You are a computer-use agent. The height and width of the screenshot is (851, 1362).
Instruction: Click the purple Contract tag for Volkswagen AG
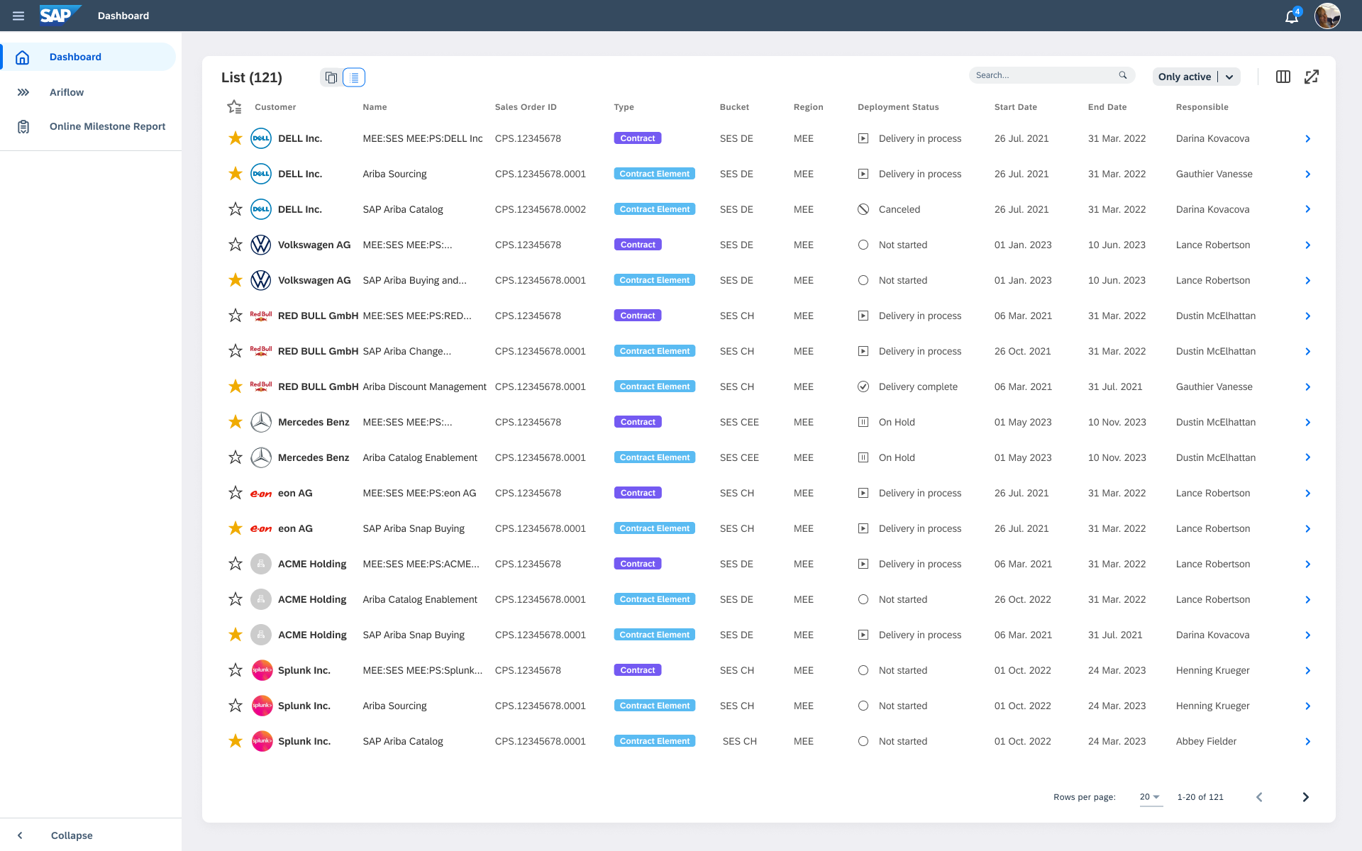[637, 245]
